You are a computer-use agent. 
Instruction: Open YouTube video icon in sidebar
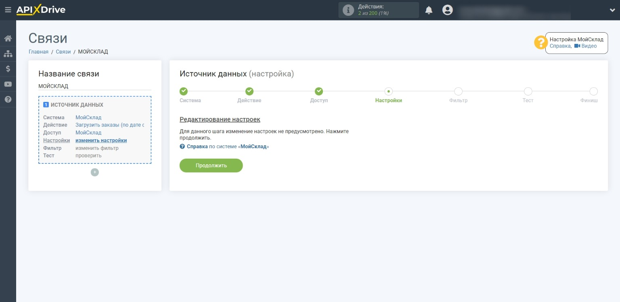point(8,84)
